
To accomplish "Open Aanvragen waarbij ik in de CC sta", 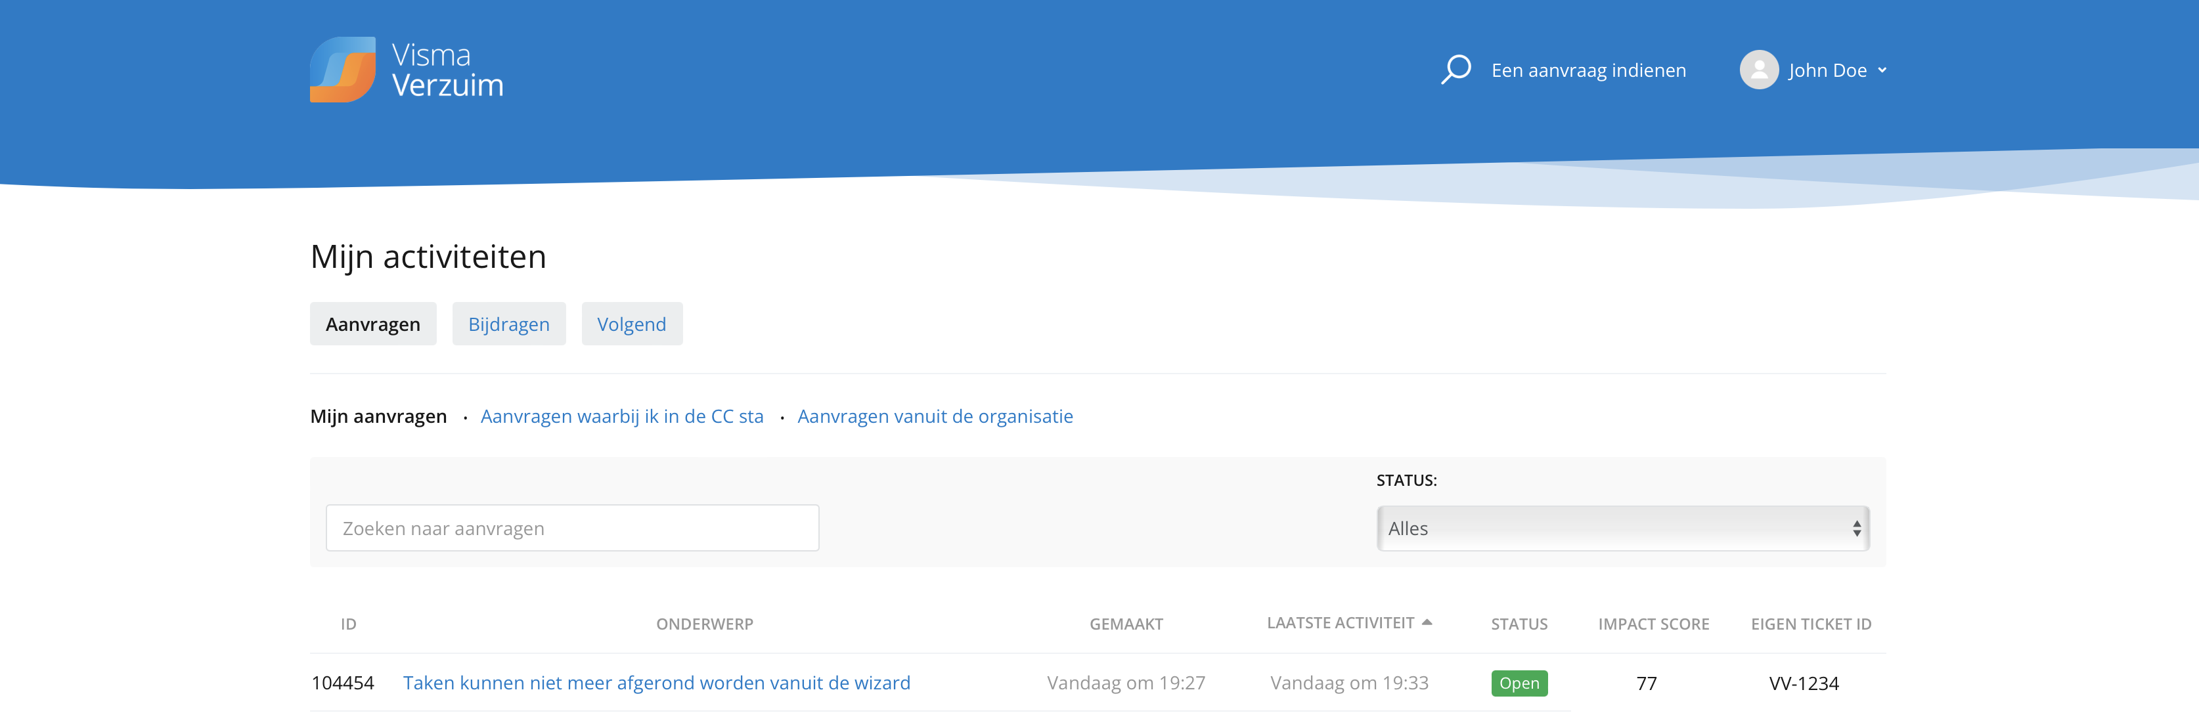I will click(621, 416).
